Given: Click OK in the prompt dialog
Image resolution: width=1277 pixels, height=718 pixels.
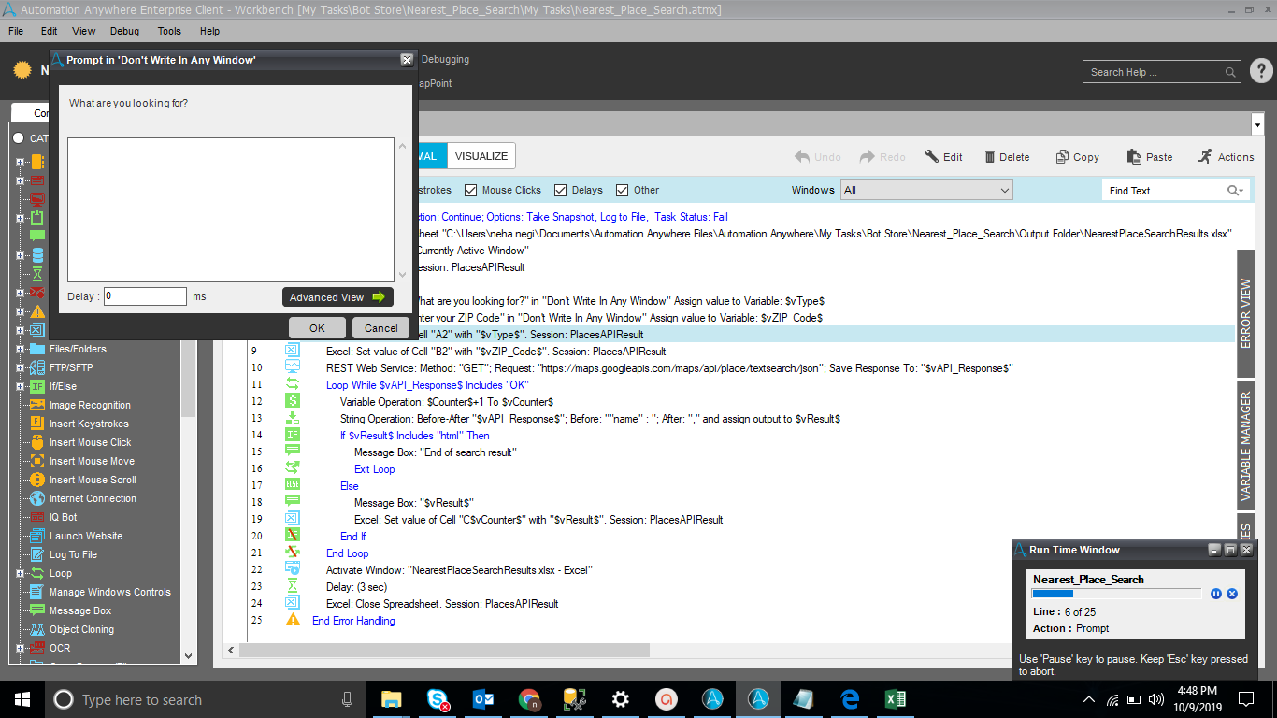Looking at the screenshot, I should click(317, 328).
